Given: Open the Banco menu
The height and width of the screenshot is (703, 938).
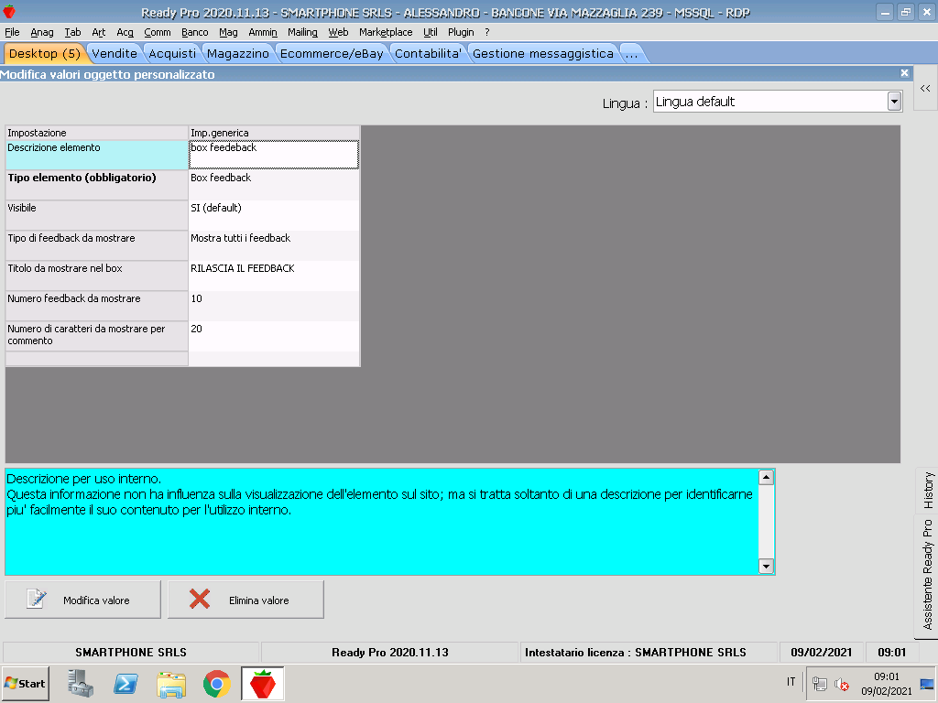Looking at the screenshot, I should pyautogui.click(x=194, y=32).
